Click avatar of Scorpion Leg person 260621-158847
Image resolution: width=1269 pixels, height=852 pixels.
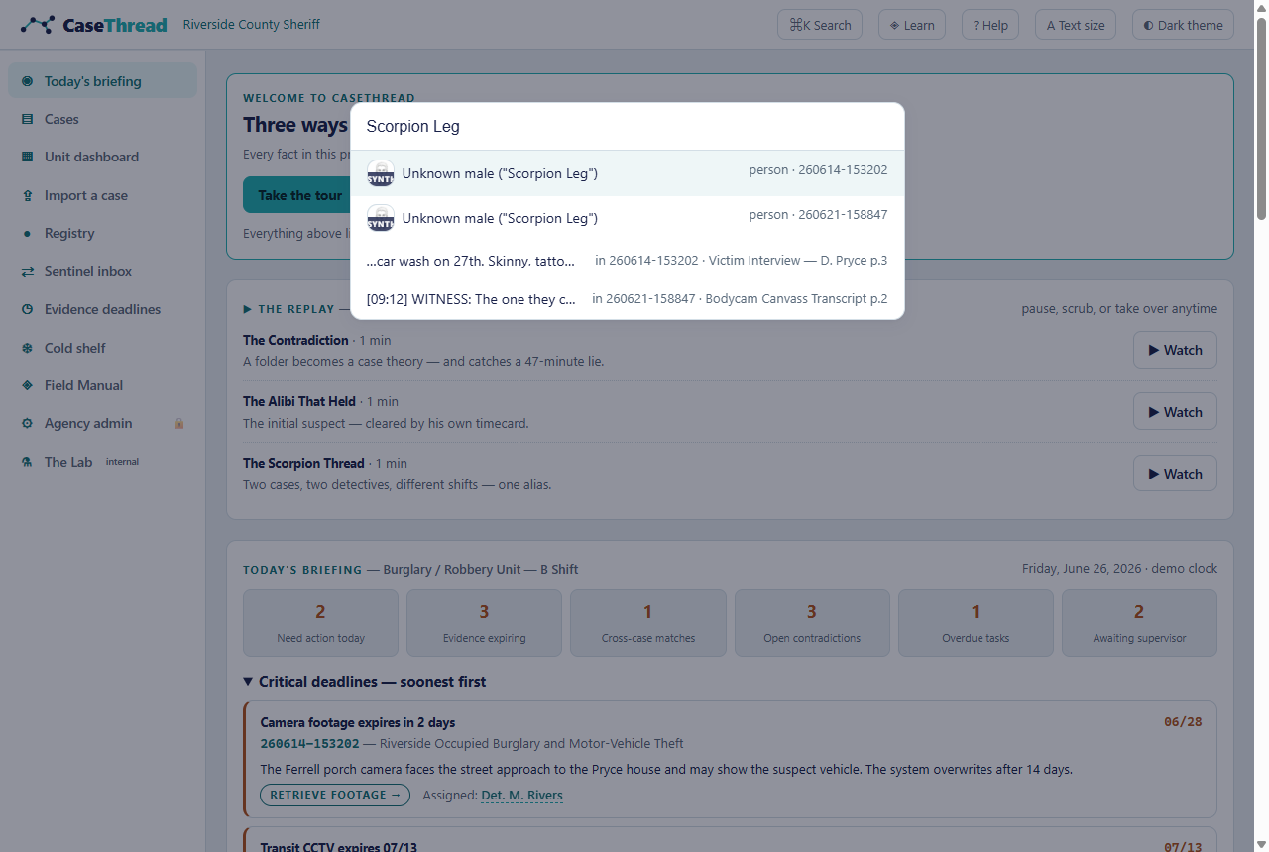381,218
